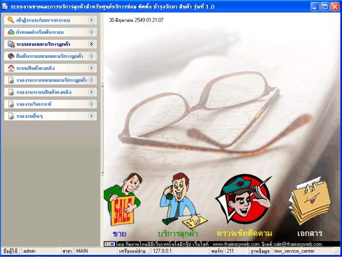Click the report icon beside รายงานระบบสินค้าคงคลัง
Screen dimensions: 342x257
[11, 92]
